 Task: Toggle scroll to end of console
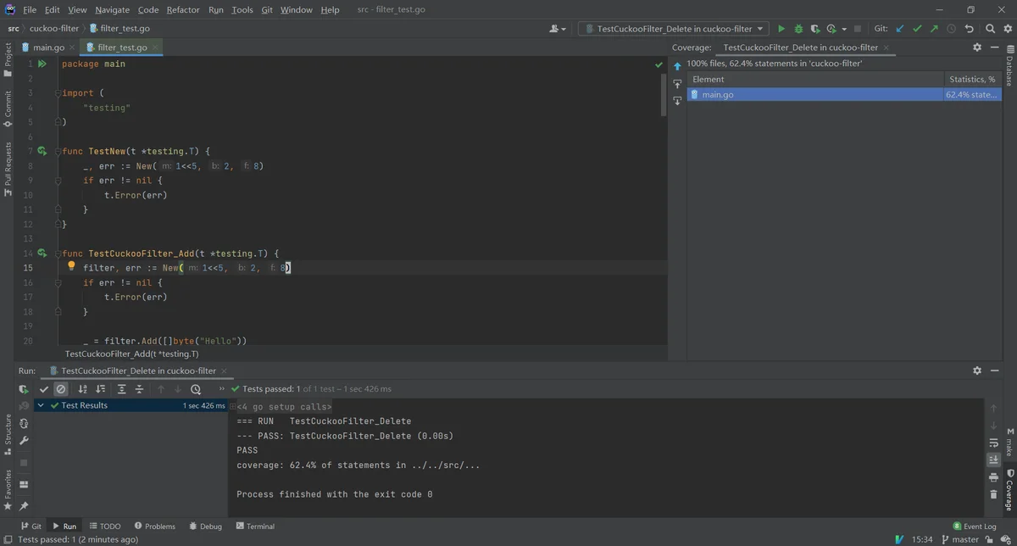993,460
